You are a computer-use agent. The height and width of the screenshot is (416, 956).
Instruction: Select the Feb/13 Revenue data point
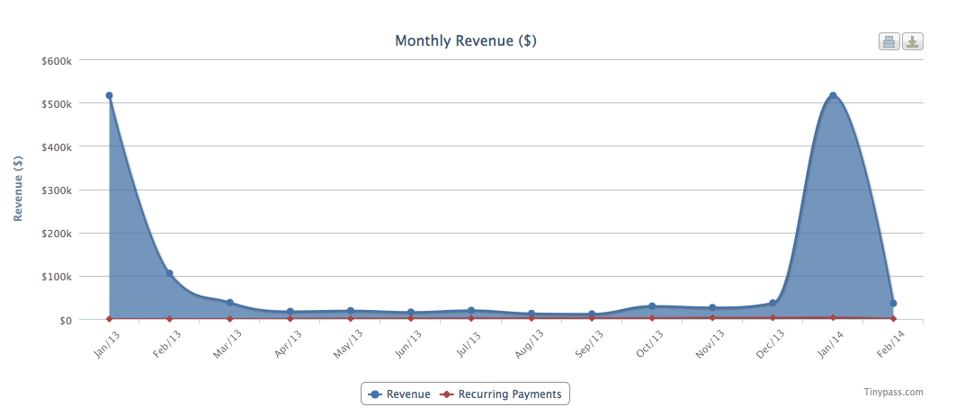point(169,273)
